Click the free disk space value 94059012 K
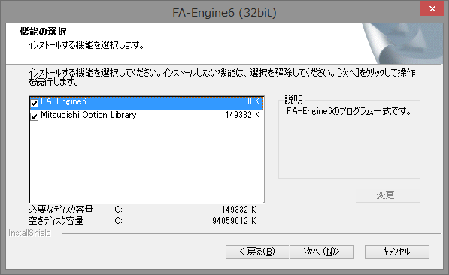The image size is (449, 275). (x=234, y=221)
